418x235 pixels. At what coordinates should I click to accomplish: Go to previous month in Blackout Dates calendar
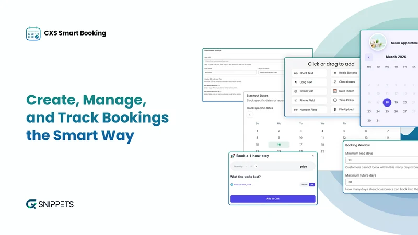pos(250,115)
